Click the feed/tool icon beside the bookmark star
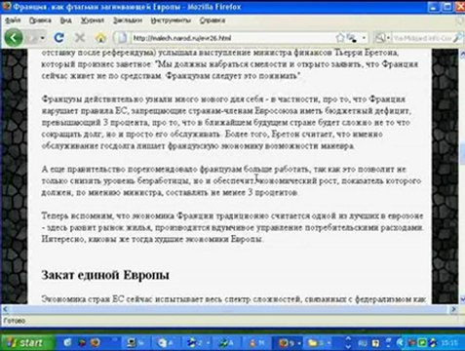The image size is (465, 351). coord(352,38)
